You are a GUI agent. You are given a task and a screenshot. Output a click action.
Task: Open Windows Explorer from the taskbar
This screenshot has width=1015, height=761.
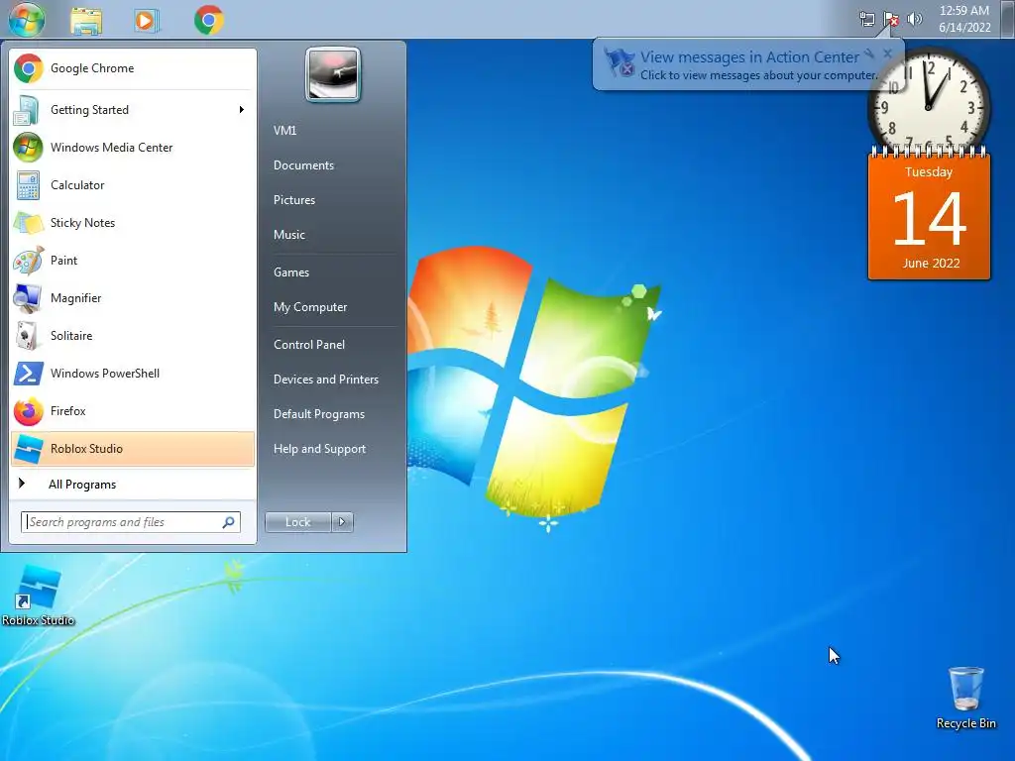tap(86, 21)
